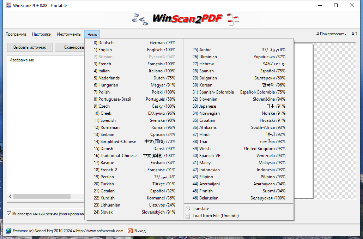Choose the 29) Bulgarian language
The height and width of the screenshot is (239, 363).
239,78
